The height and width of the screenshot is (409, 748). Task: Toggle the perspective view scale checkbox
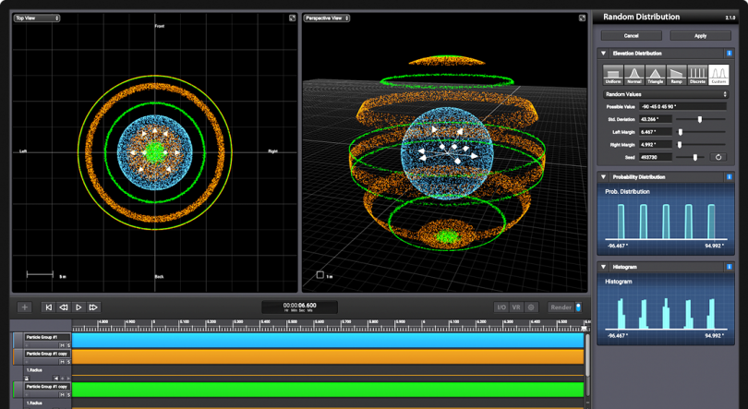click(320, 275)
